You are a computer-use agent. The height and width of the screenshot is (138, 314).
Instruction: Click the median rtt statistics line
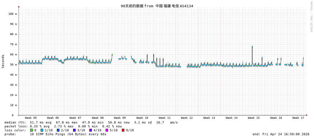point(91,122)
